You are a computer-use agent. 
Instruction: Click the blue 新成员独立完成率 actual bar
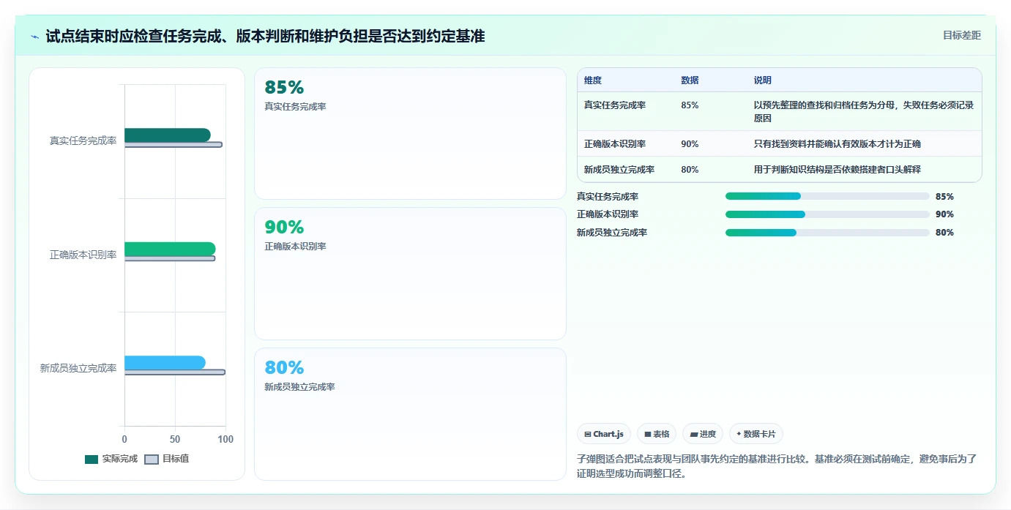pyautogui.click(x=165, y=363)
